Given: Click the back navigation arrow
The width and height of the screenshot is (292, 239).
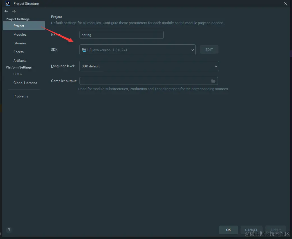Looking at the screenshot, I should 6,11.
